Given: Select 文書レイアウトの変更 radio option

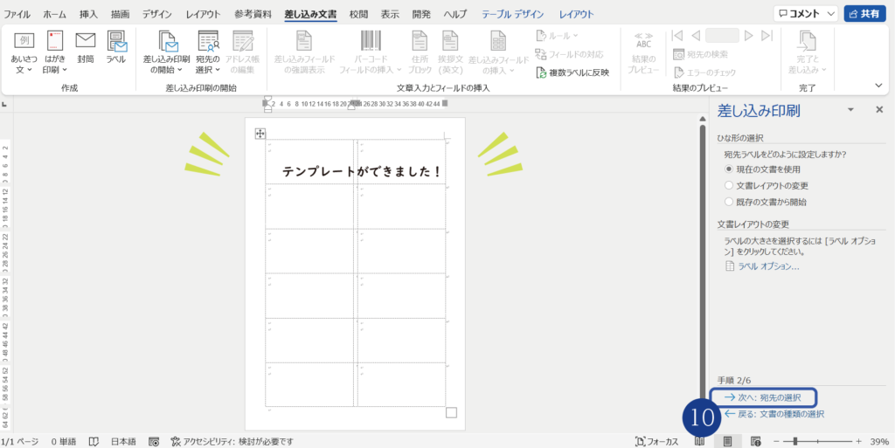Looking at the screenshot, I should pos(729,185).
